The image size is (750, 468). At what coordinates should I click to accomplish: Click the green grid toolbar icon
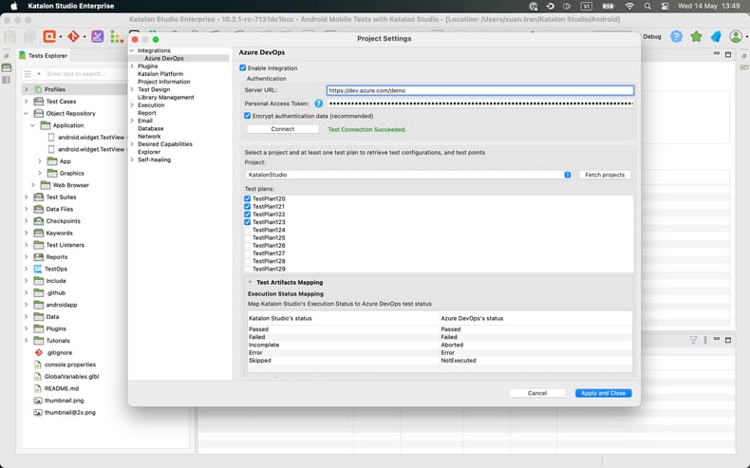point(116,36)
